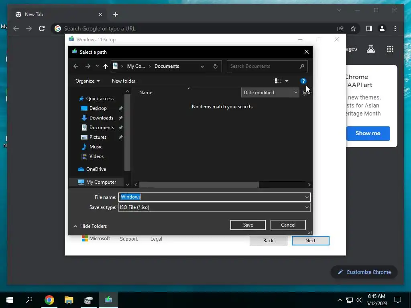This screenshot has width=411, height=308.
Task: Open Chrome profile menu
Action: tap(382, 28)
